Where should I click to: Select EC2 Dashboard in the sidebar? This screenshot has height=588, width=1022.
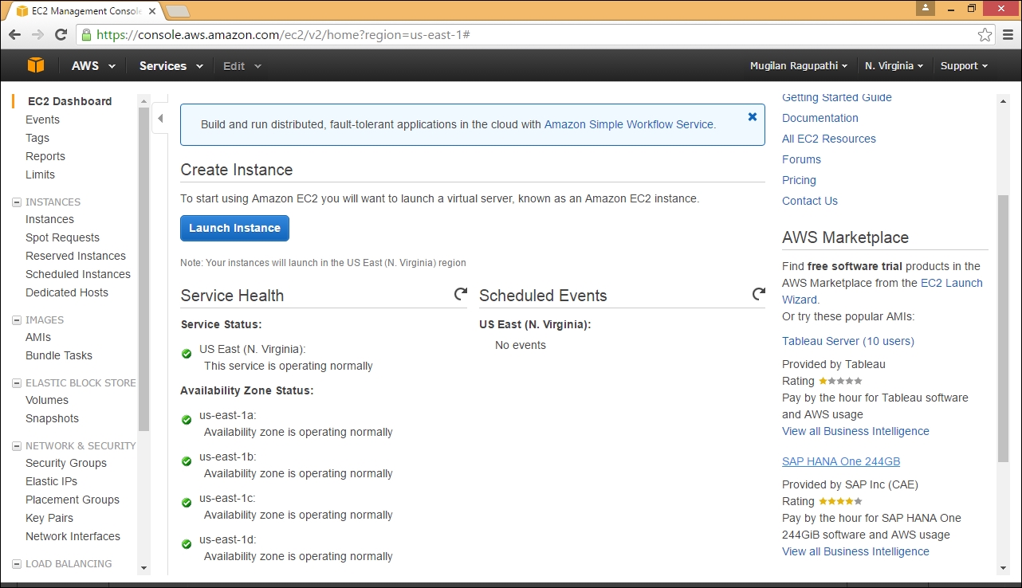69,101
